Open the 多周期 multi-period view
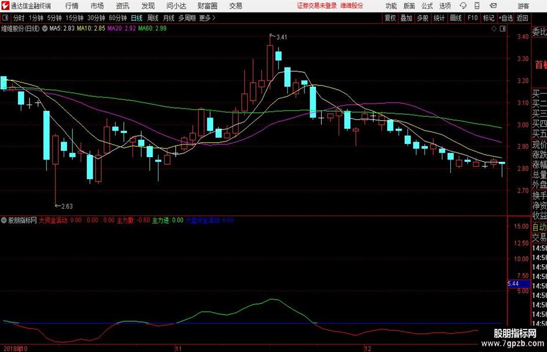Screen dimensions: 547x352 [x=187, y=18]
